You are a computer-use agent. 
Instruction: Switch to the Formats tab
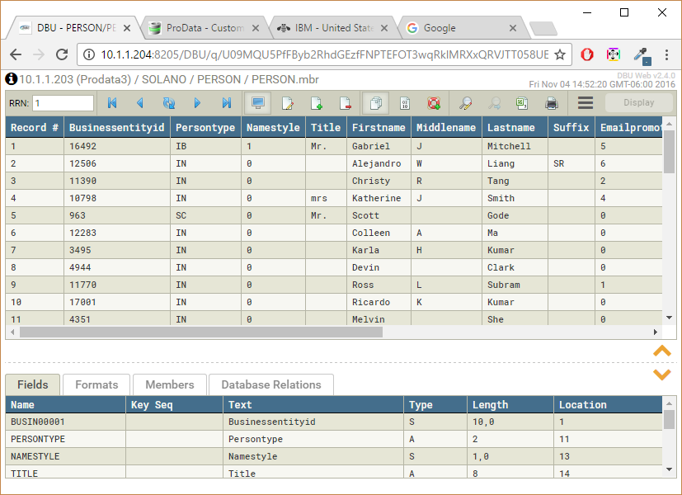(x=96, y=384)
